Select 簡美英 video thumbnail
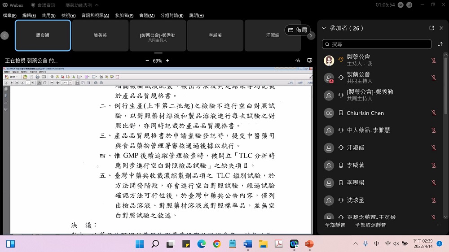This screenshot has height=252, width=449. click(x=100, y=35)
